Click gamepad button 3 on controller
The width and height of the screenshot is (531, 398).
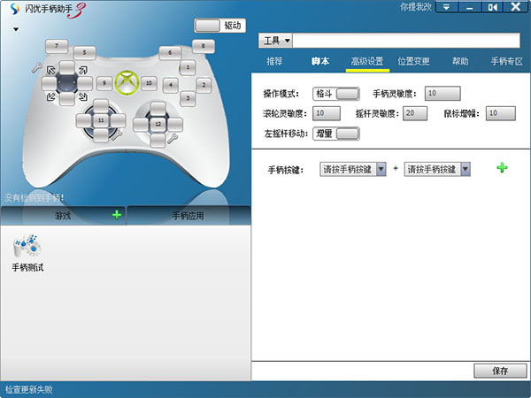pos(188,98)
